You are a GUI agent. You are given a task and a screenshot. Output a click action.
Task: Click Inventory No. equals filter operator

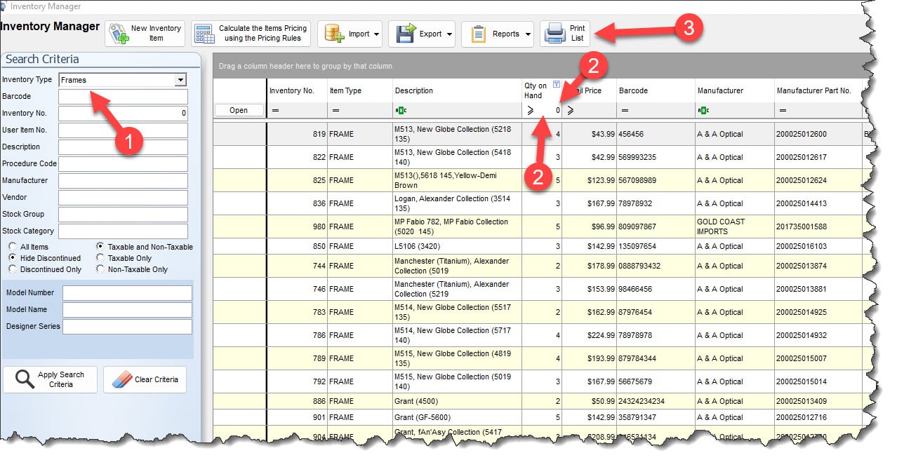point(275,110)
